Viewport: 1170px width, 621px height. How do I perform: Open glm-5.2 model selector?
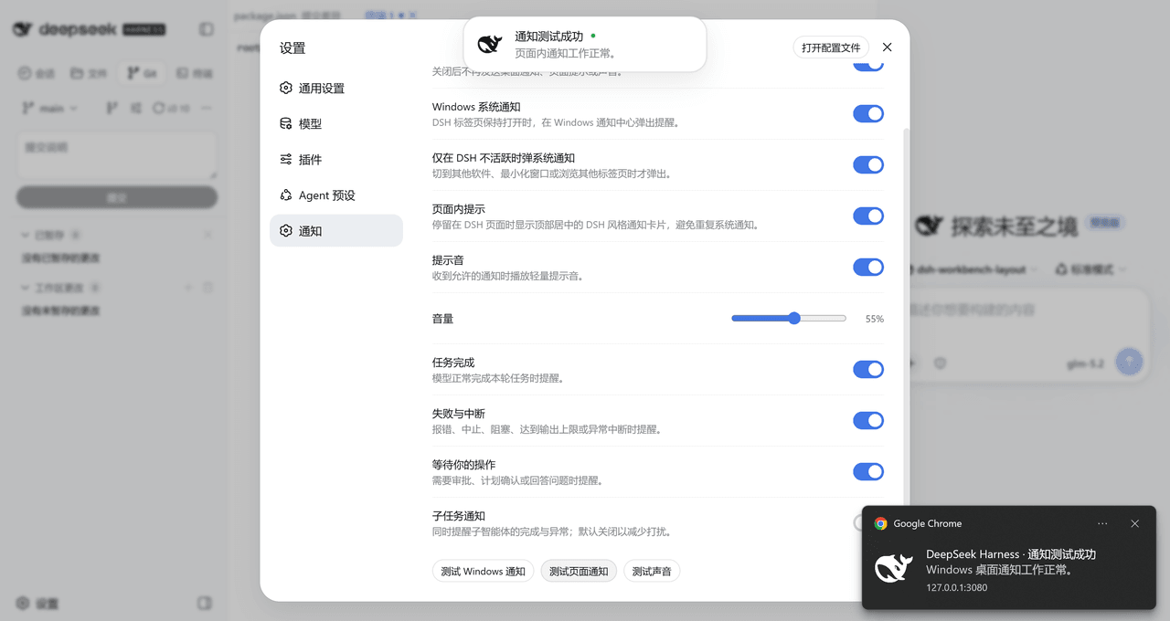click(x=1085, y=363)
